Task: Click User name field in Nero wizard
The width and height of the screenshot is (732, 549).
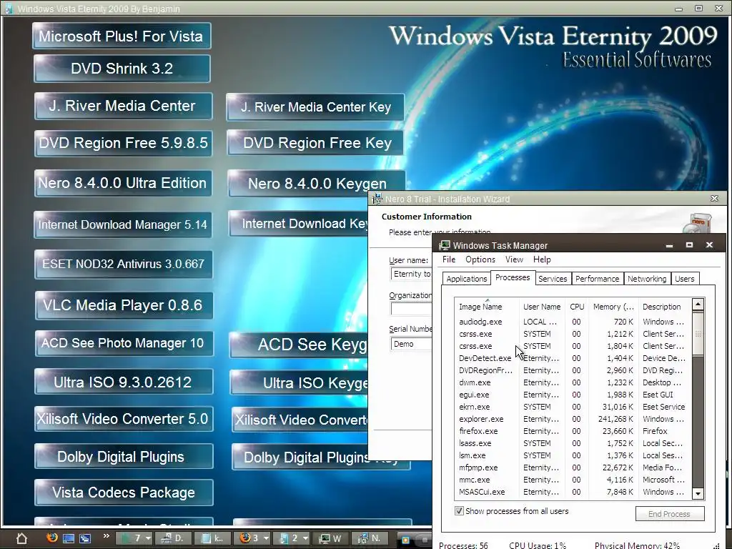Action: pos(411,274)
